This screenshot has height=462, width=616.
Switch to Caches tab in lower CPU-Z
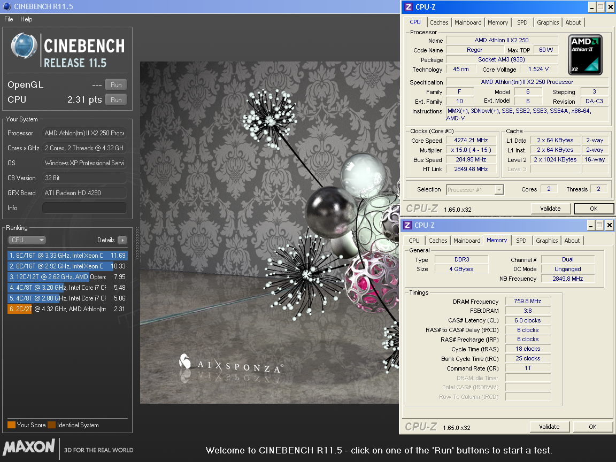tap(437, 241)
